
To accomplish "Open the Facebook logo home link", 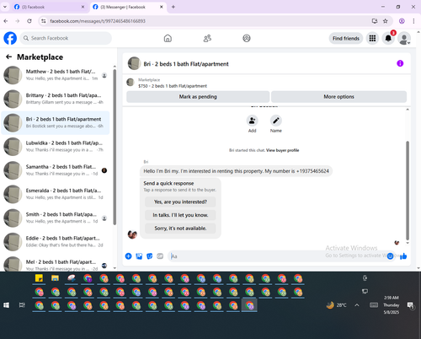I will point(10,38).
